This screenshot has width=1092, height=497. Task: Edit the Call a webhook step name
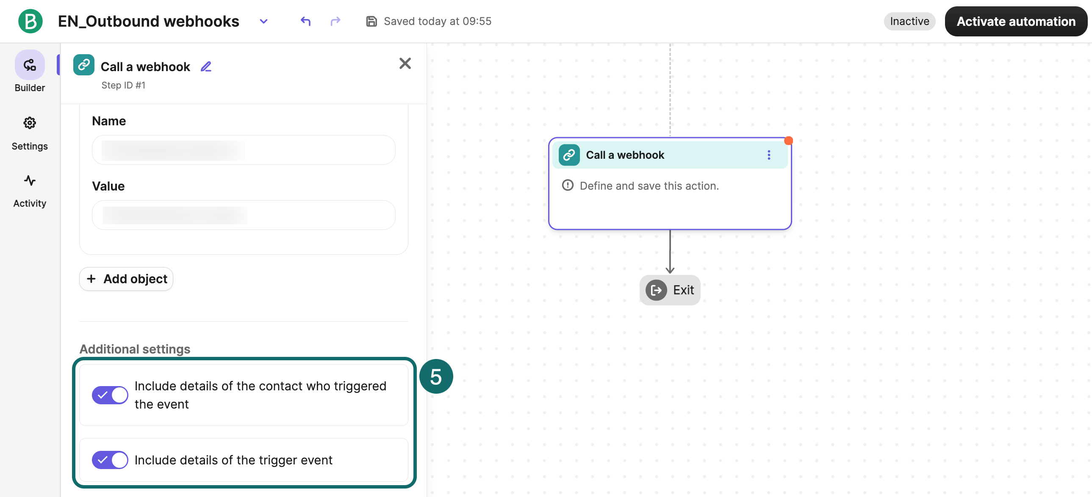206,66
